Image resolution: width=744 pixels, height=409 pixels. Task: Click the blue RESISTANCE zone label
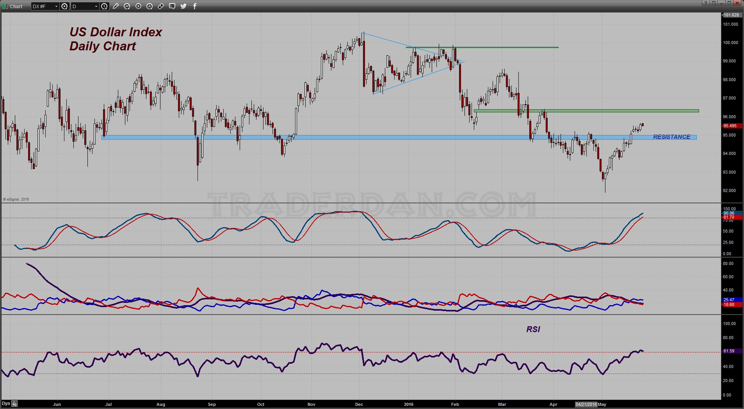pos(671,137)
